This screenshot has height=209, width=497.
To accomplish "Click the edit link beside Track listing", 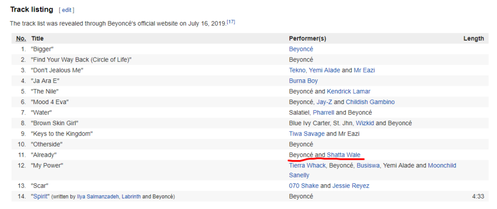I will point(66,10).
